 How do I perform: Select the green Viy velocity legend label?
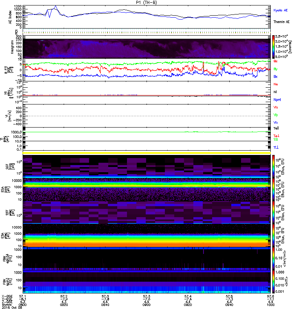tap(276, 115)
